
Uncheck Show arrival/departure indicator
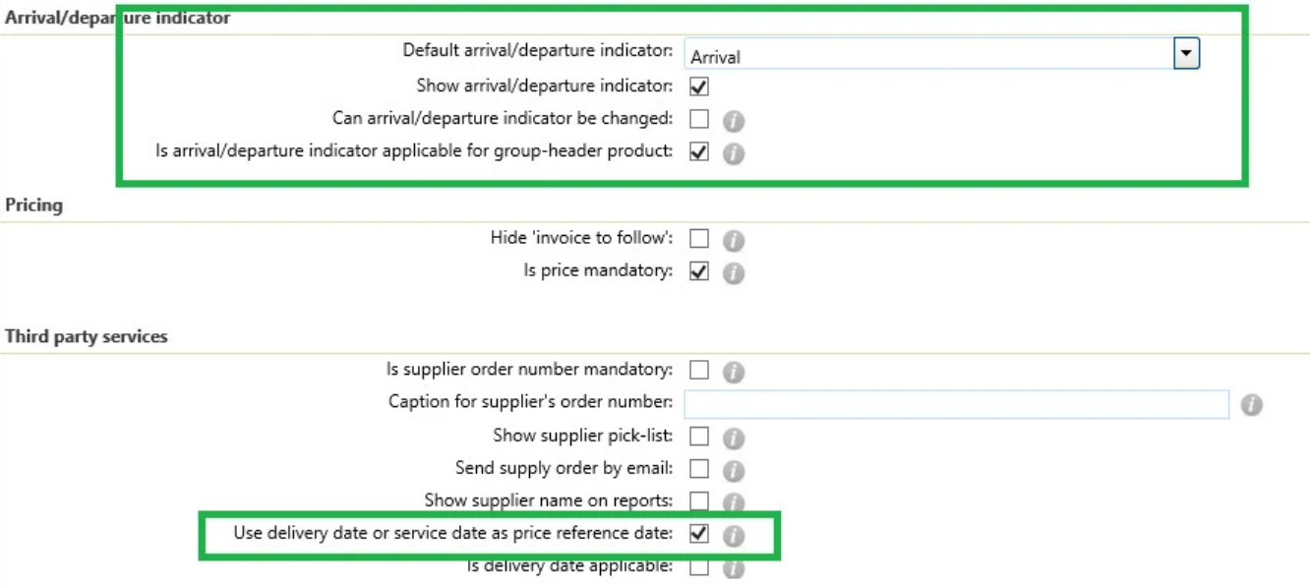(699, 87)
